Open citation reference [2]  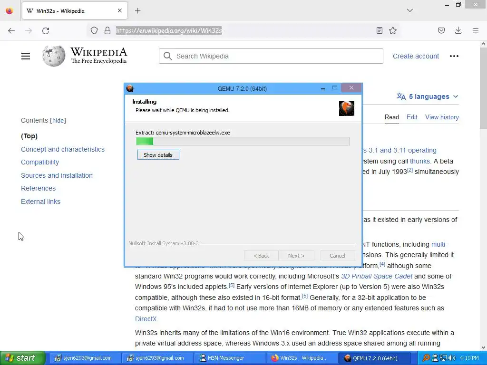pos(410,170)
